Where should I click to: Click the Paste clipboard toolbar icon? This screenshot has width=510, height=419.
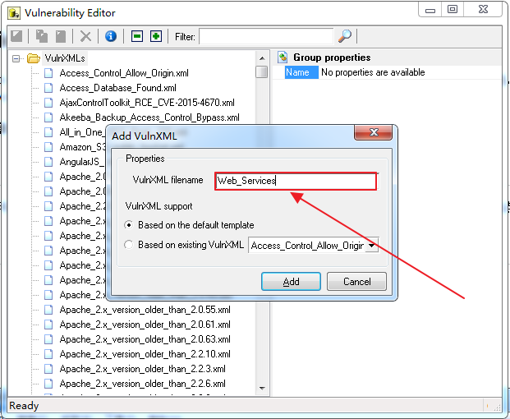pos(61,36)
